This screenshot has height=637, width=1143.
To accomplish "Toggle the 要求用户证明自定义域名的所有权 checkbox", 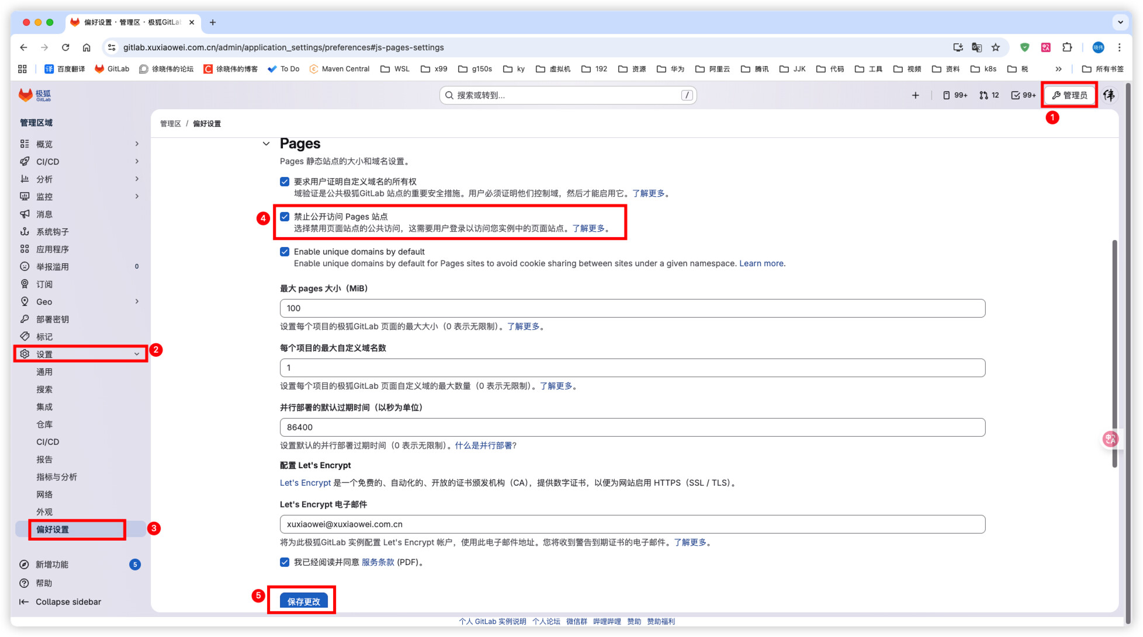I will click(285, 182).
